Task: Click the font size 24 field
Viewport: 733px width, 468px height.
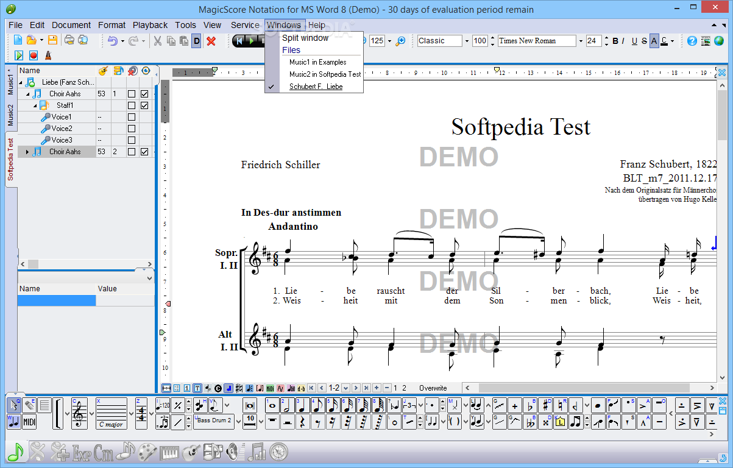Action: (593, 41)
